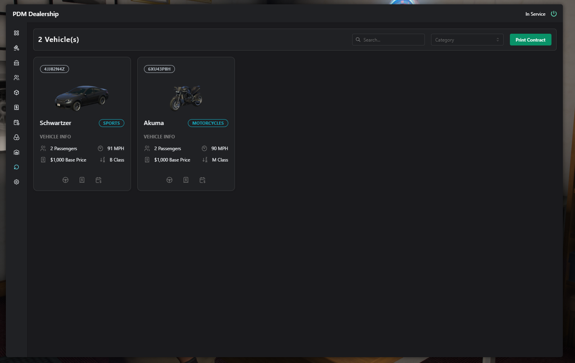Screen dimensions: 575x363
Task: Click the settings gear icon in sidebar
Action: coord(16,182)
